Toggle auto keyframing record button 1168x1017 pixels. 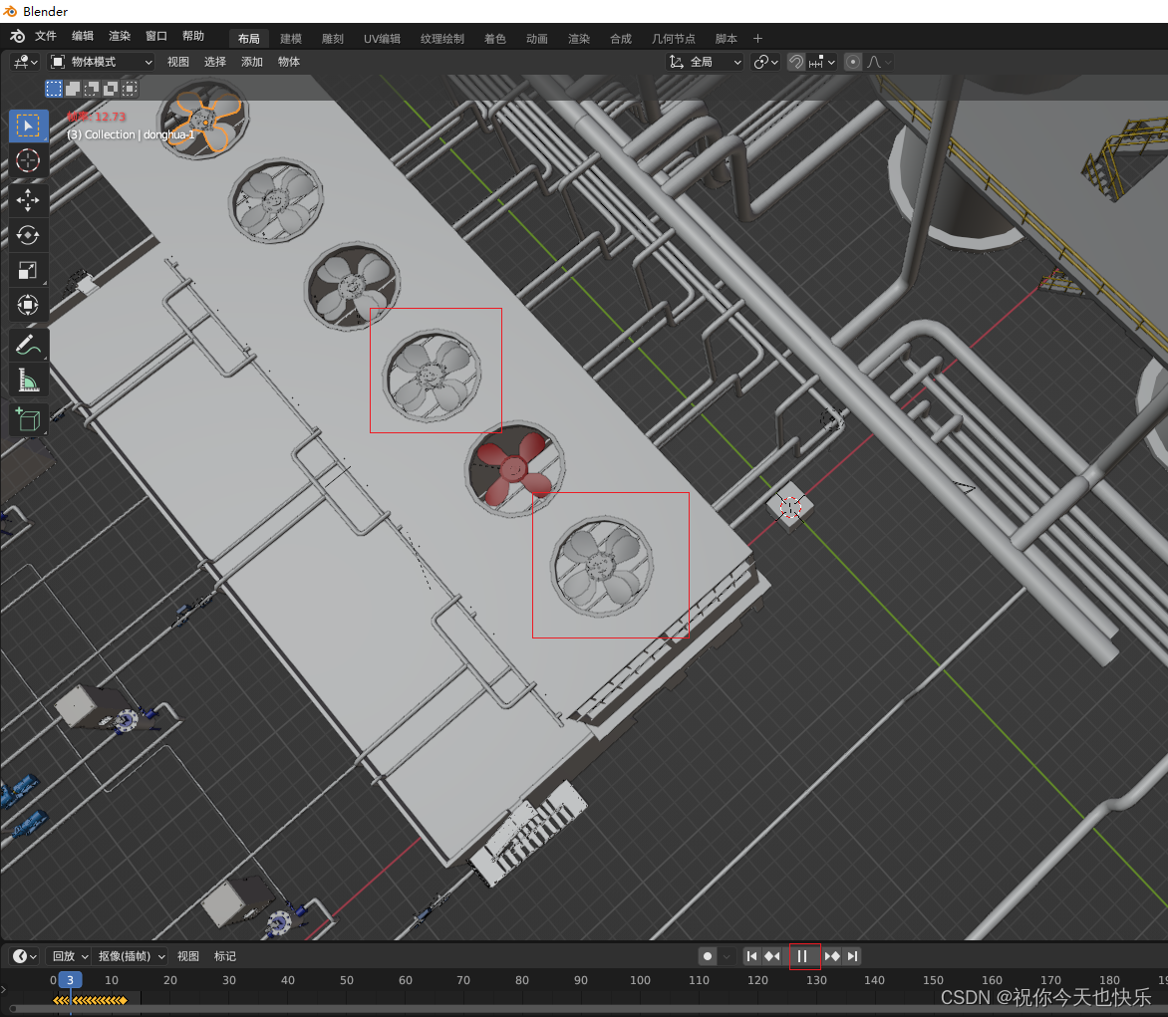[707, 956]
